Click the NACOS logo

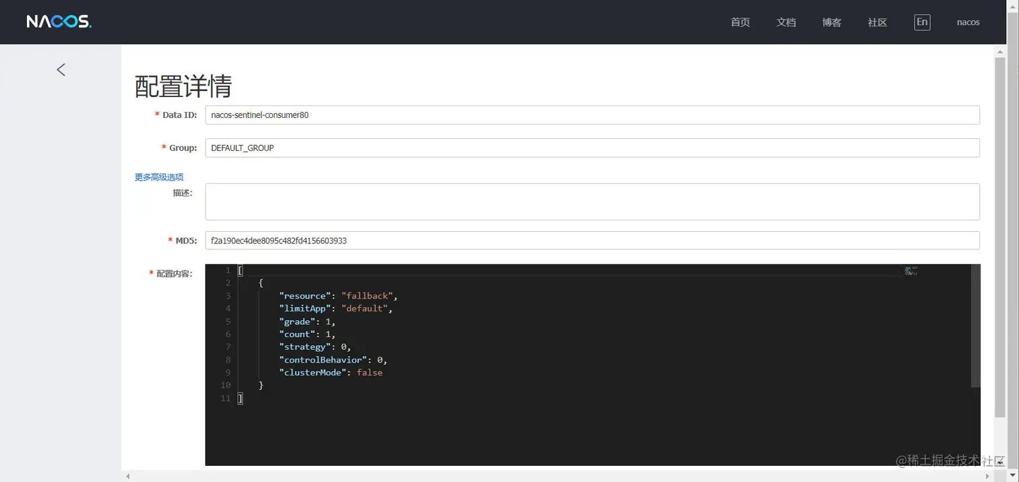click(59, 22)
